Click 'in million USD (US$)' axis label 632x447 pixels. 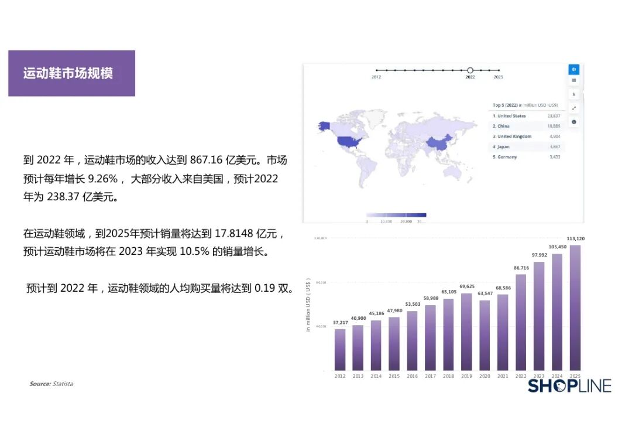point(308,305)
